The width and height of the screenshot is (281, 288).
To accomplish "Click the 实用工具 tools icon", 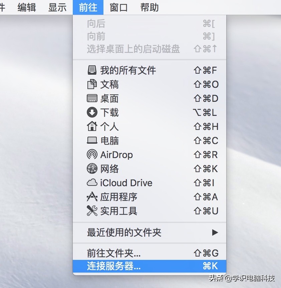I will tap(92, 211).
